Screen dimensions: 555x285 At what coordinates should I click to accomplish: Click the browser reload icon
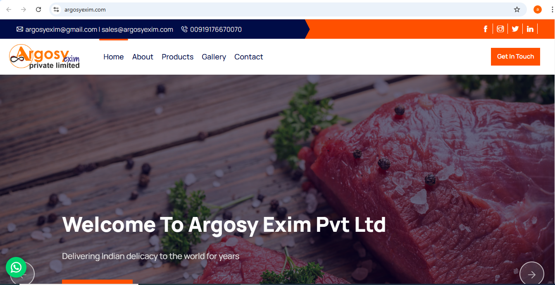coord(38,9)
